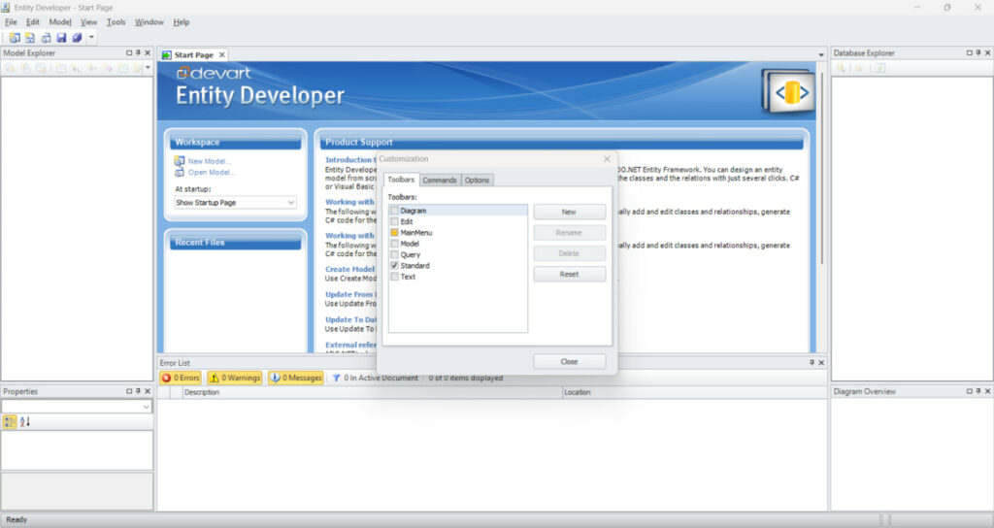Pin the Database Explorer panel
This screenshot has width=994, height=528.
(978, 53)
